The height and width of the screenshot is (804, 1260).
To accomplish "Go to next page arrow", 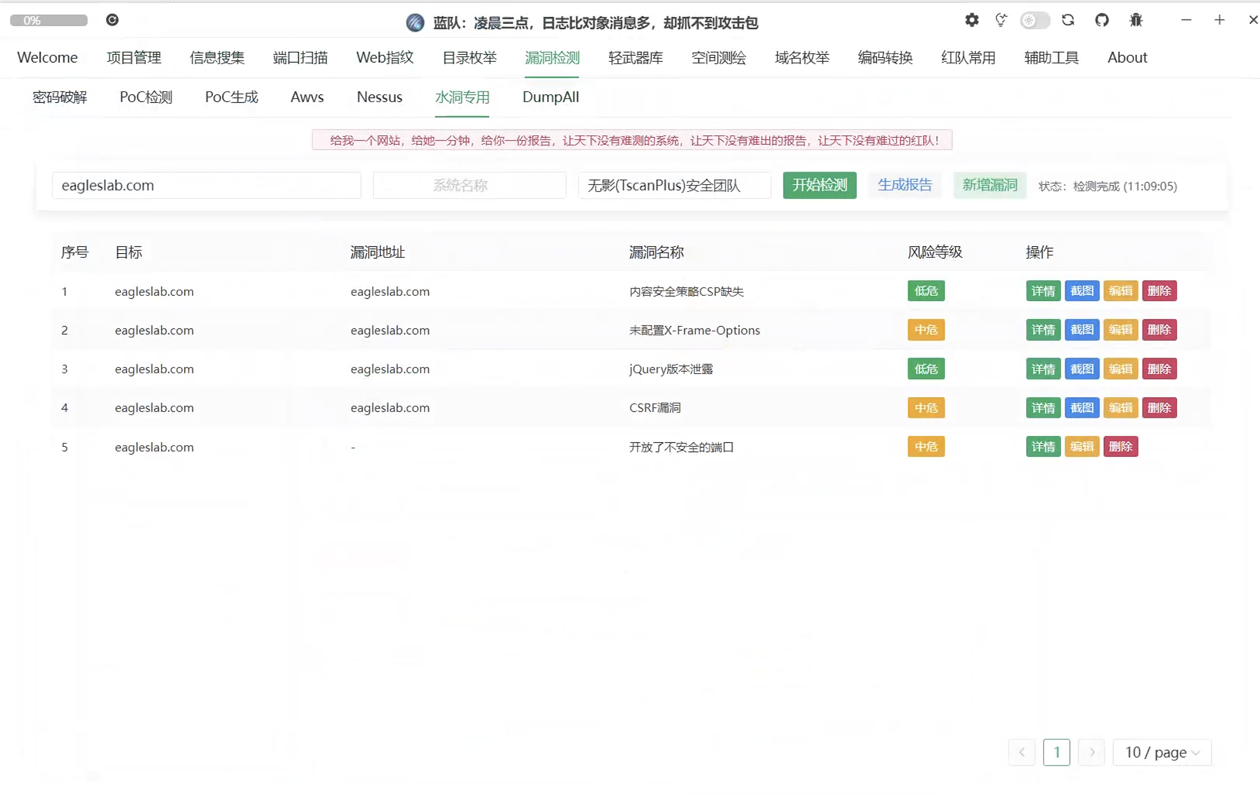I will (1091, 753).
